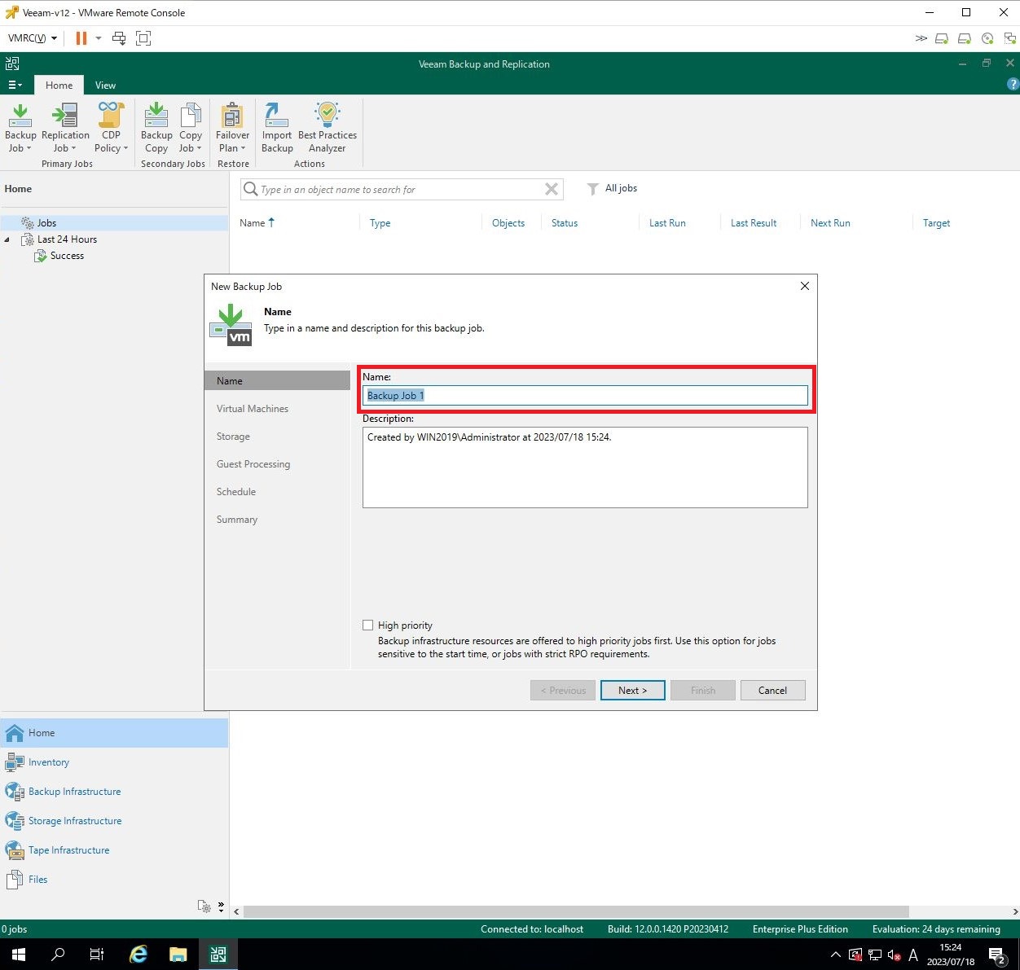1020x970 pixels.
Task: Open dropdown arrow beside VMRC pause button
Action: coord(99,37)
